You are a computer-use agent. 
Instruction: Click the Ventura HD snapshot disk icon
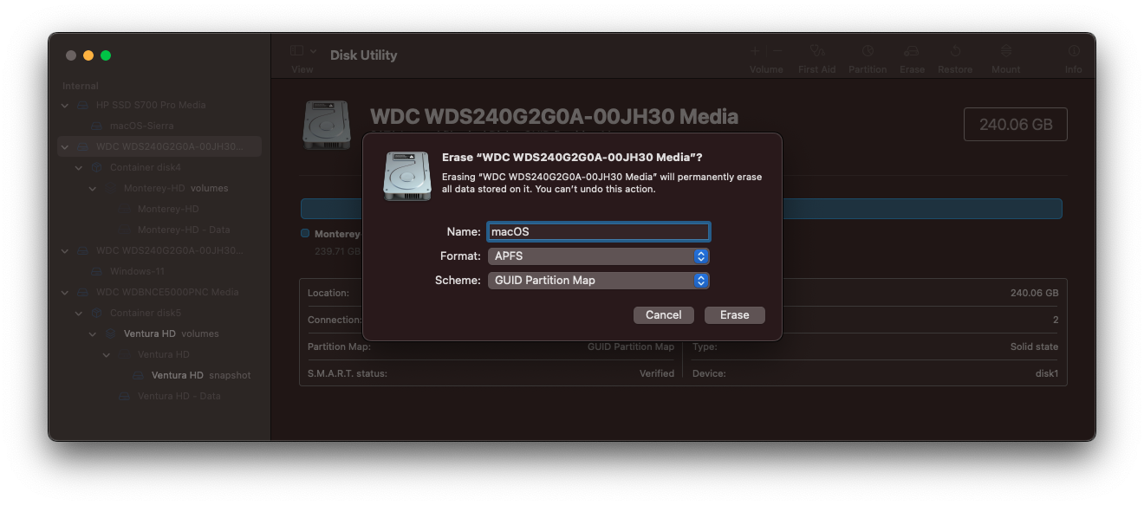pos(139,375)
